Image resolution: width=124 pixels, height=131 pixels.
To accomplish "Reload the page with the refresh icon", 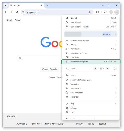I will (17, 12).
